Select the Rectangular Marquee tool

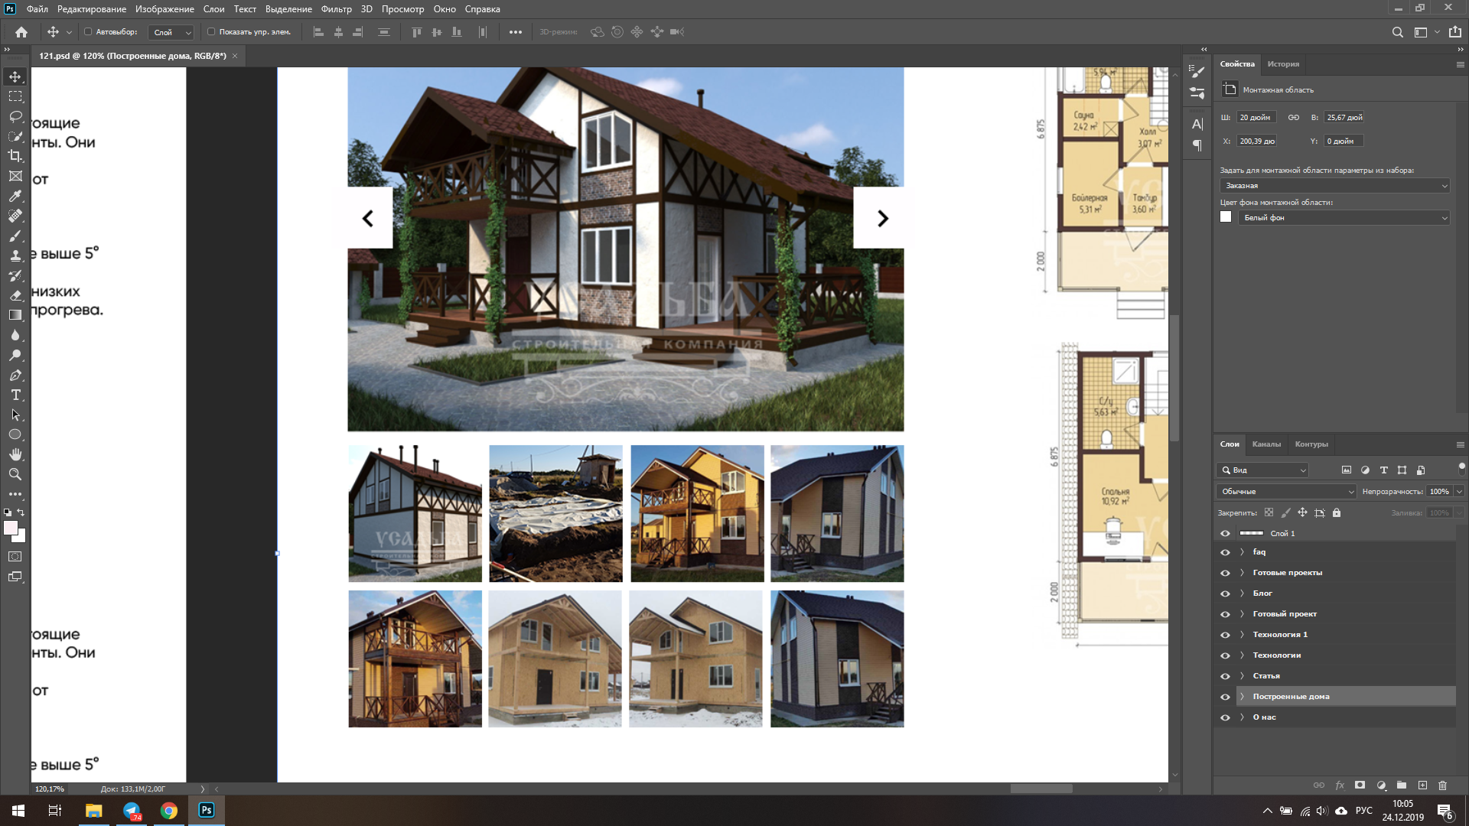15,96
